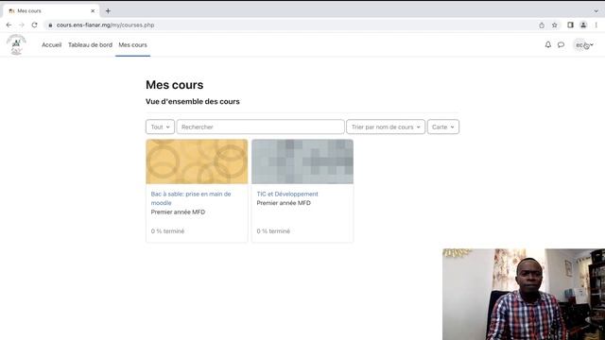The height and width of the screenshot is (340, 605).
Task: Click the browser forward arrow
Action: tap(22, 25)
